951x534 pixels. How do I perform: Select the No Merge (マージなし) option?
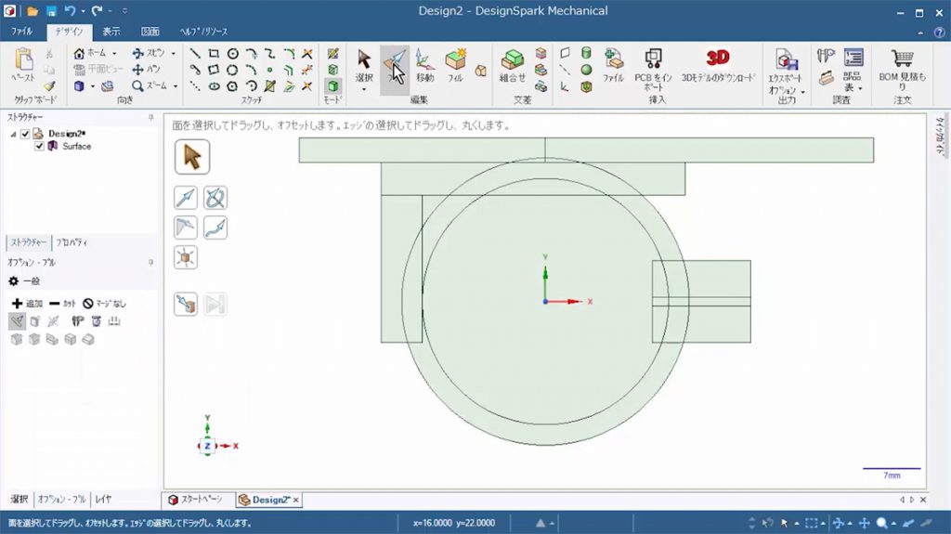(x=104, y=304)
